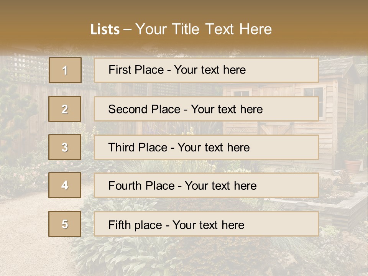Click the slide title text
This screenshot has height=276, width=368.
[x=181, y=29]
